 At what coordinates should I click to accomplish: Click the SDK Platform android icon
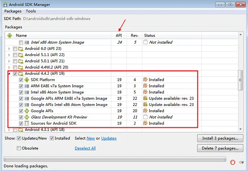(27, 80)
